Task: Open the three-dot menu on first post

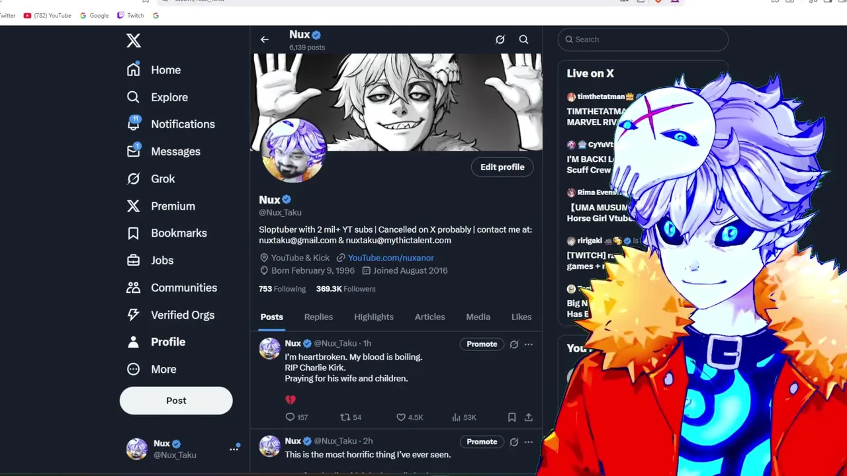Action: [x=528, y=344]
